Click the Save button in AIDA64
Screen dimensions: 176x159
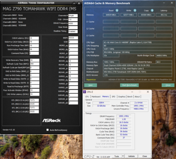(91, 85)
